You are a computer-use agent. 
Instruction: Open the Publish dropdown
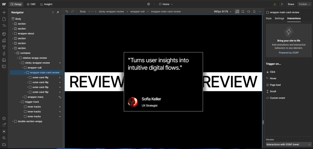click(x=304, y=4)
